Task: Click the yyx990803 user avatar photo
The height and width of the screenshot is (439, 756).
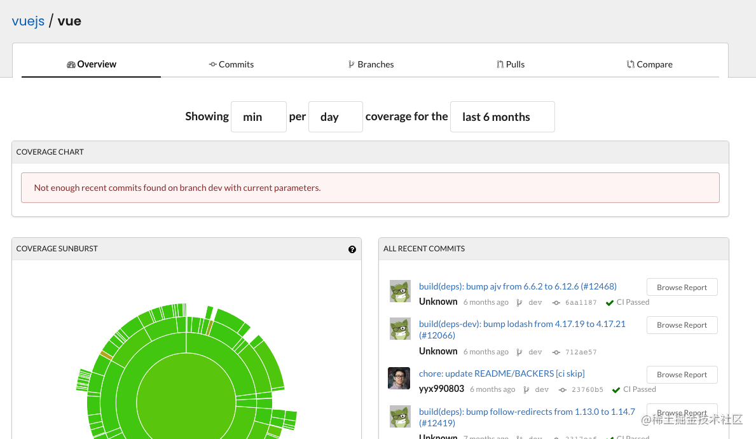Action: [x=399, y=378]
